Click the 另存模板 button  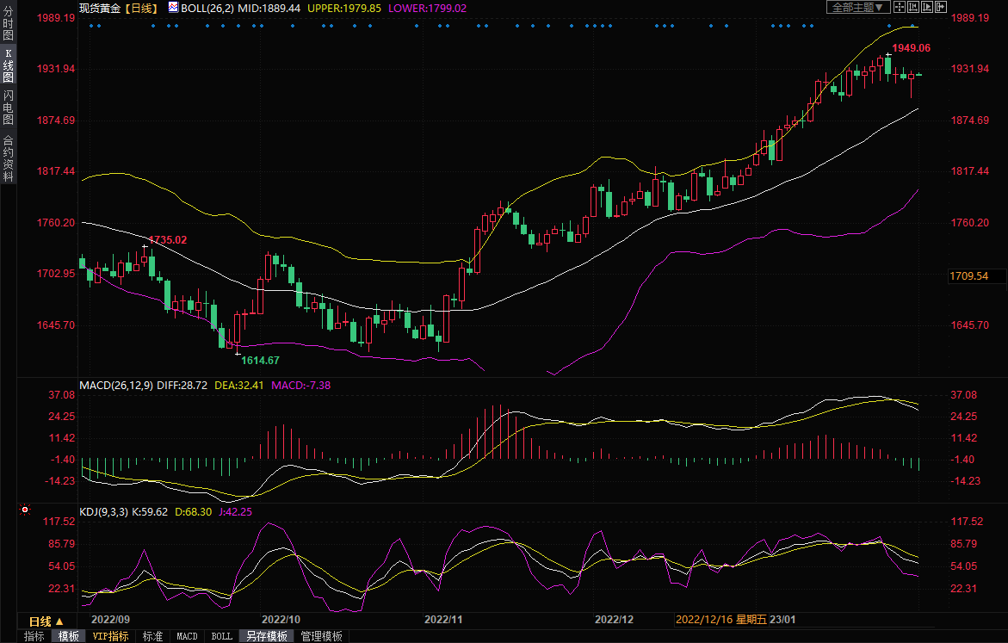pyautogui.click(x=267, y=636)
